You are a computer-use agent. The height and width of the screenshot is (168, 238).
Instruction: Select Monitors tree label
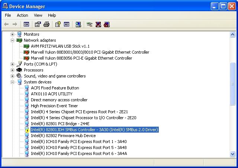(31, 34)
